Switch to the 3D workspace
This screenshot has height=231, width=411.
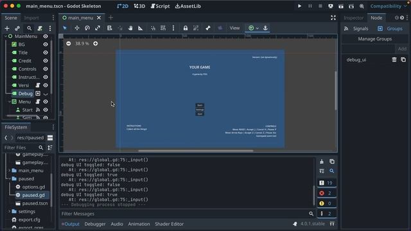(x=139, y=6)
